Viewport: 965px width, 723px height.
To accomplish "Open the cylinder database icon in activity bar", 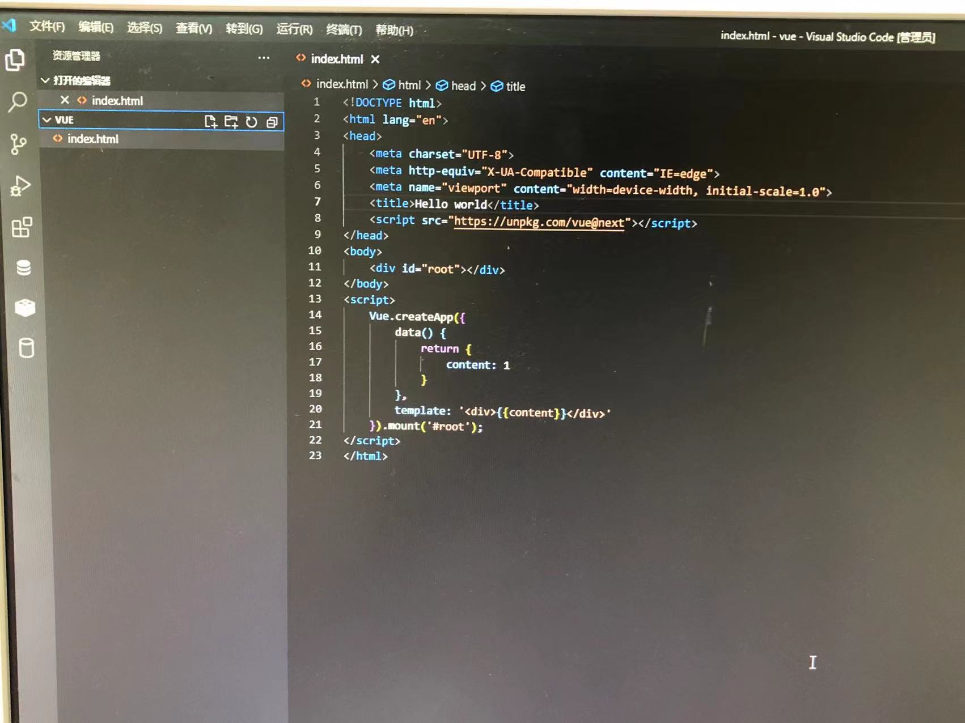I will (26, 348).
